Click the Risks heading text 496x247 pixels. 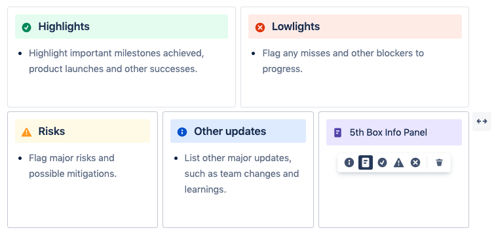(x=52, y=131)
